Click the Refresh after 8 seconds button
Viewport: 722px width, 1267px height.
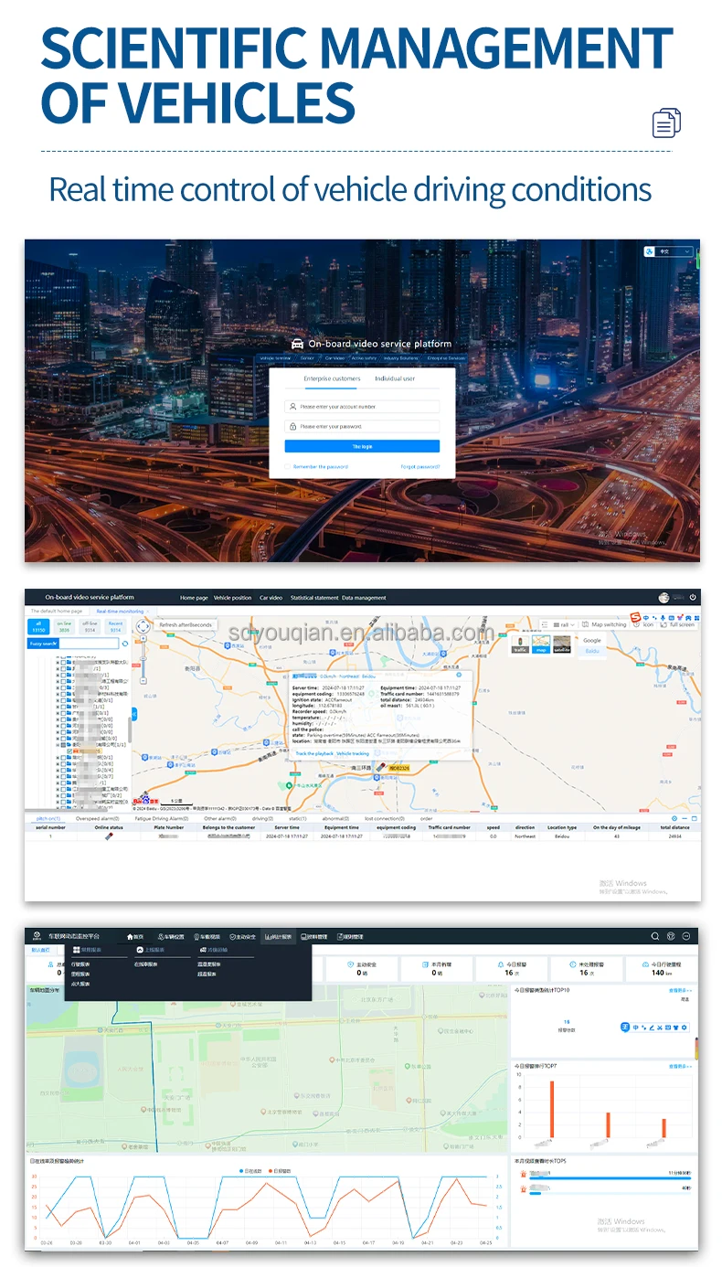point(186,625)
